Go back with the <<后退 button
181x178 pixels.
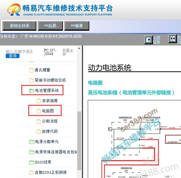pos(50,26)
